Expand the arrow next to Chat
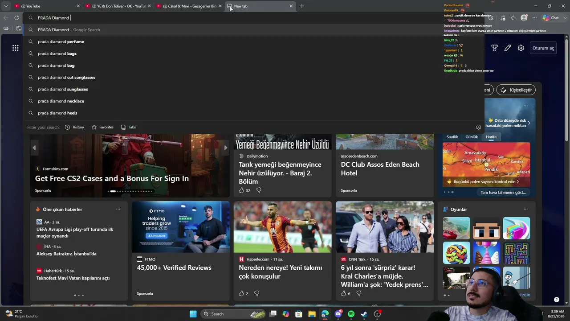Image resolution: width=570 pixels, height=321 pixels. tap(565, 18)
